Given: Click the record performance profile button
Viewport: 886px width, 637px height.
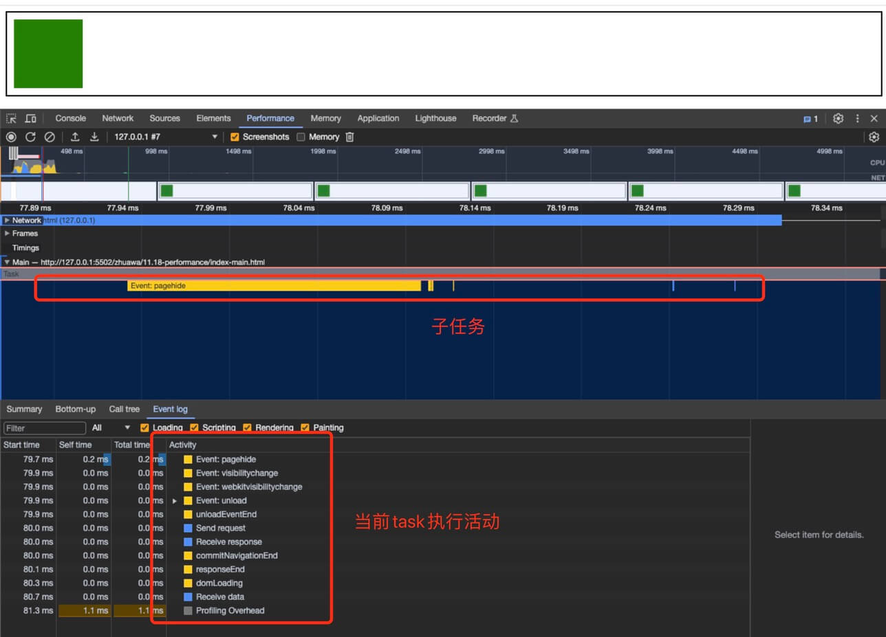Looking at the screenshot, I should [11, 137].
